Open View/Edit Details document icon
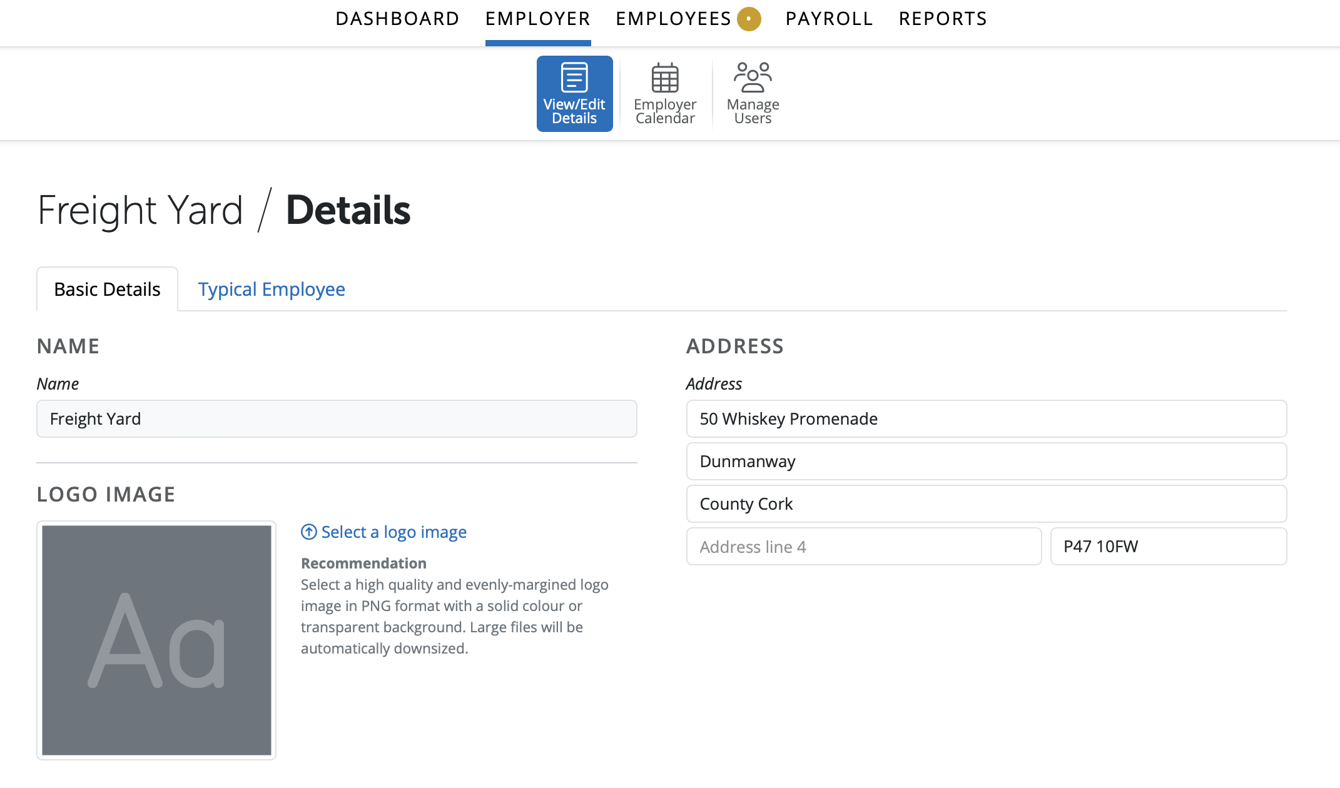Image resolution: width=1340 pixels, height=788 pixels. click(x=574, y=78)
